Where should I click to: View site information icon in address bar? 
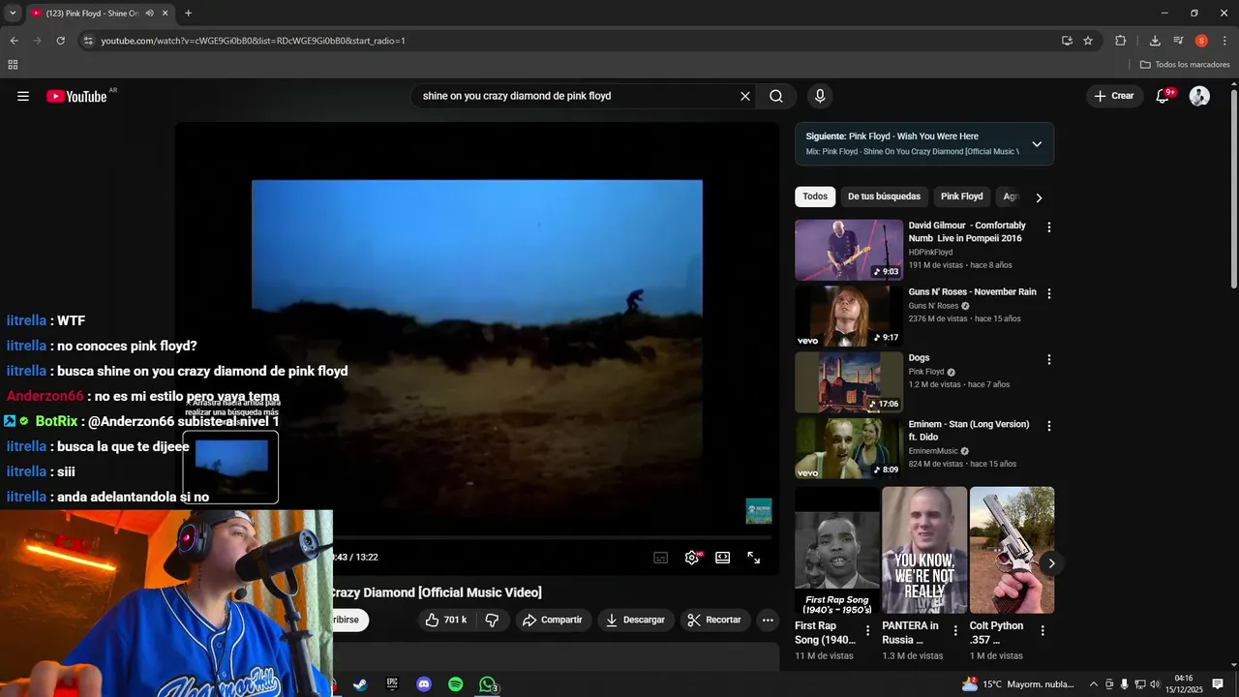(x=88, y=41)
